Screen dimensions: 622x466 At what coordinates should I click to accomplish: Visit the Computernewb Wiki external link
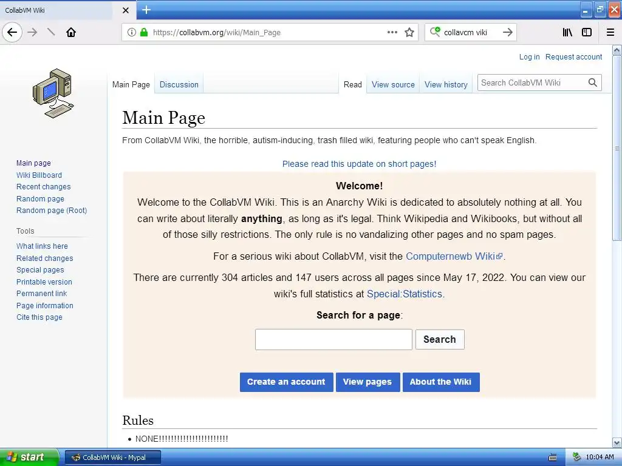(454, 257)
